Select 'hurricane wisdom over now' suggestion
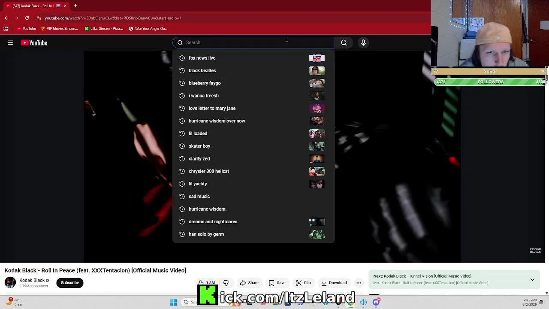Image resolution: width=549 pixels, height=309 pixels. pyautogui.click(x=253, y=121)
